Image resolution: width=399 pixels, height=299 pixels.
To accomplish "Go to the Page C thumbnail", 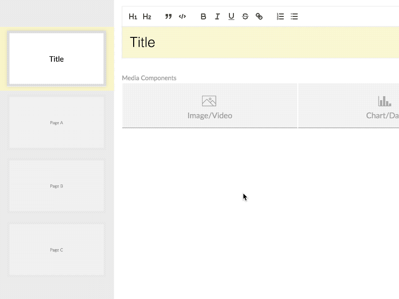I will tap(56, 250).
